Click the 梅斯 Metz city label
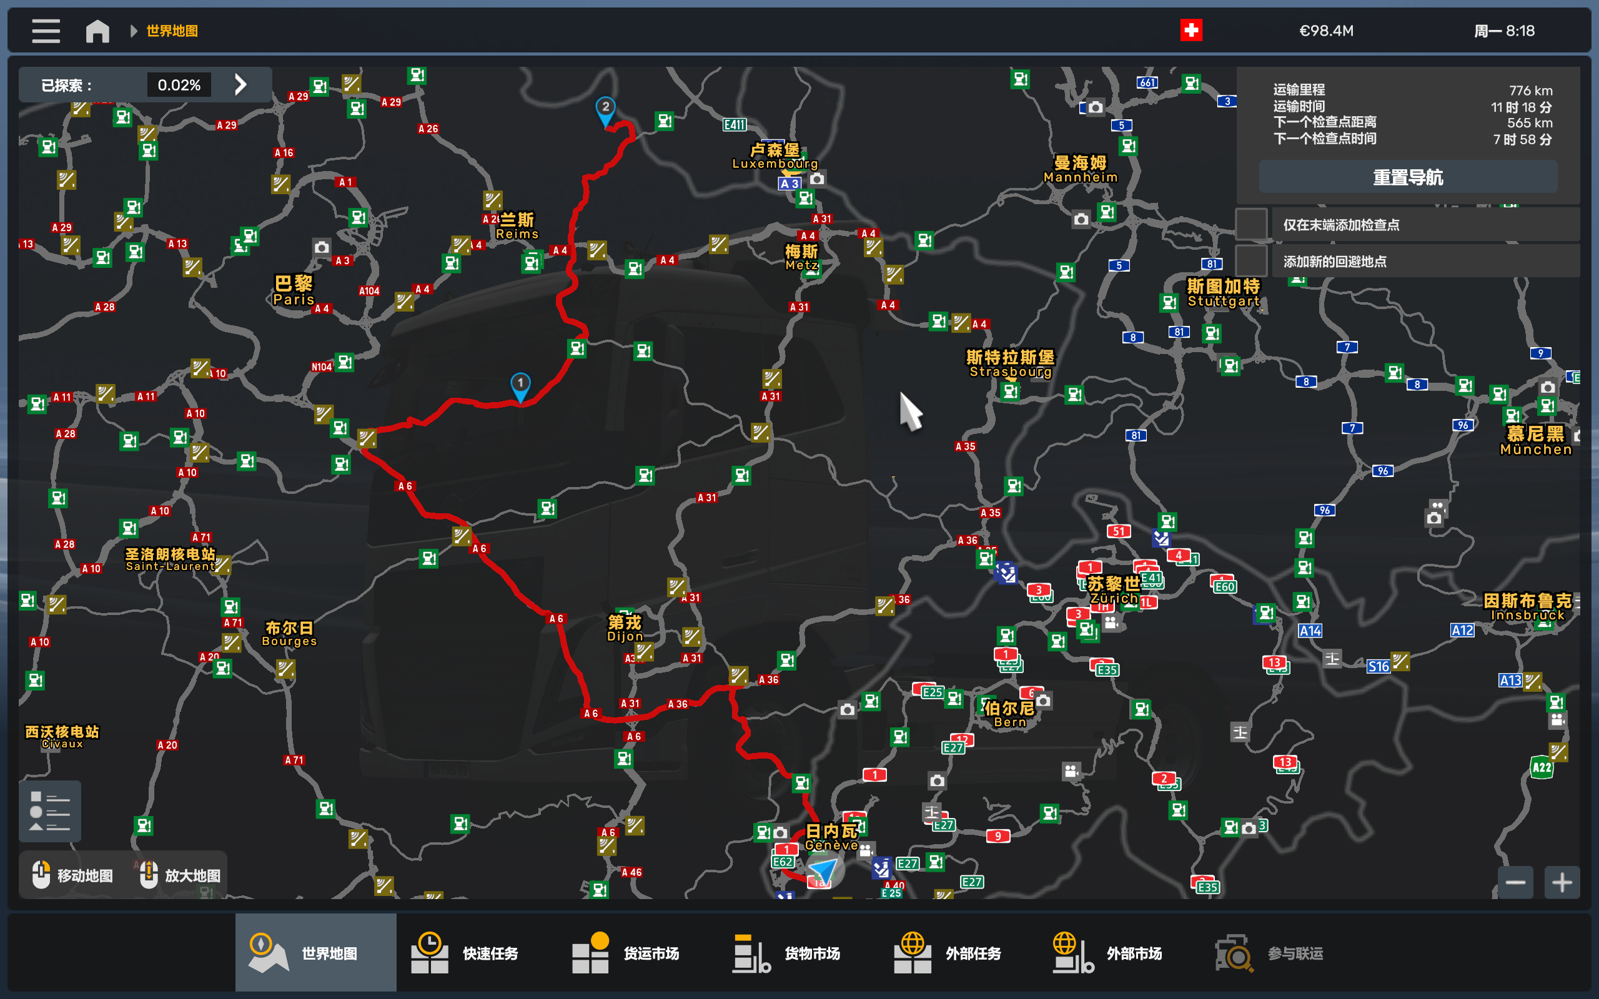The height and width of the screenshot is (999, 1599). pyautogui.click(x=801, y=257)
